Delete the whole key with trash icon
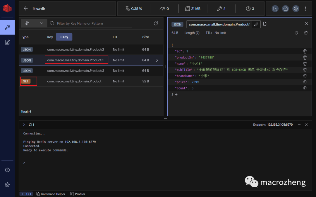316x197 pixels. click(306, 33)
